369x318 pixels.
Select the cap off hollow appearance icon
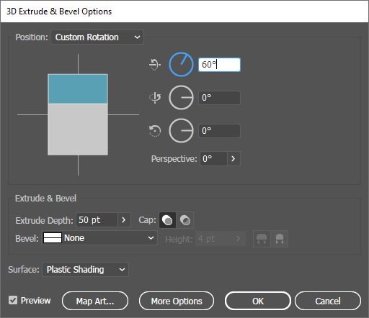(185, 220)
